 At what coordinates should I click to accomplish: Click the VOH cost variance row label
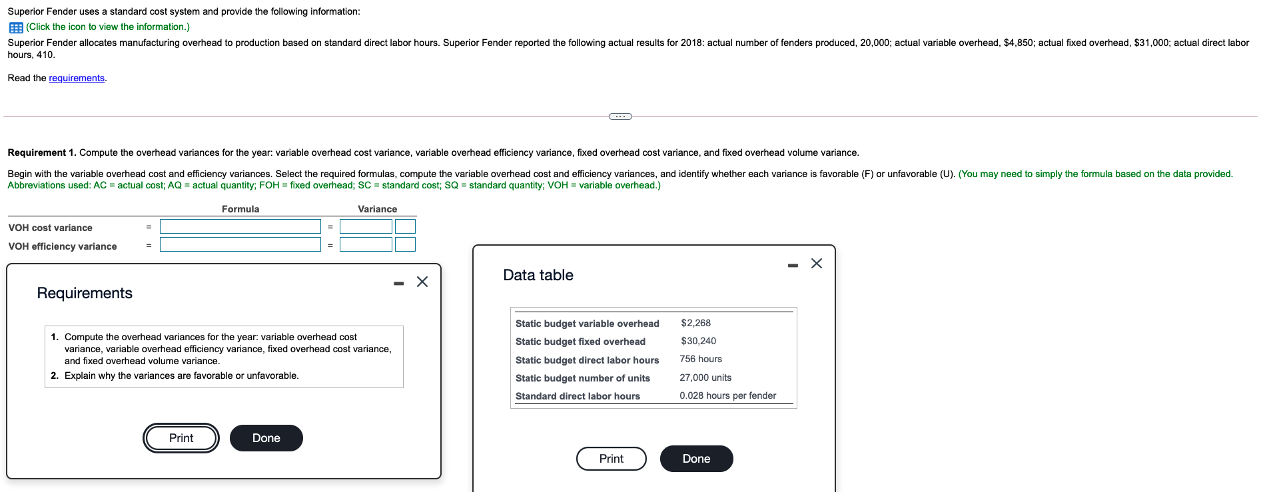[x=51, y=228]
